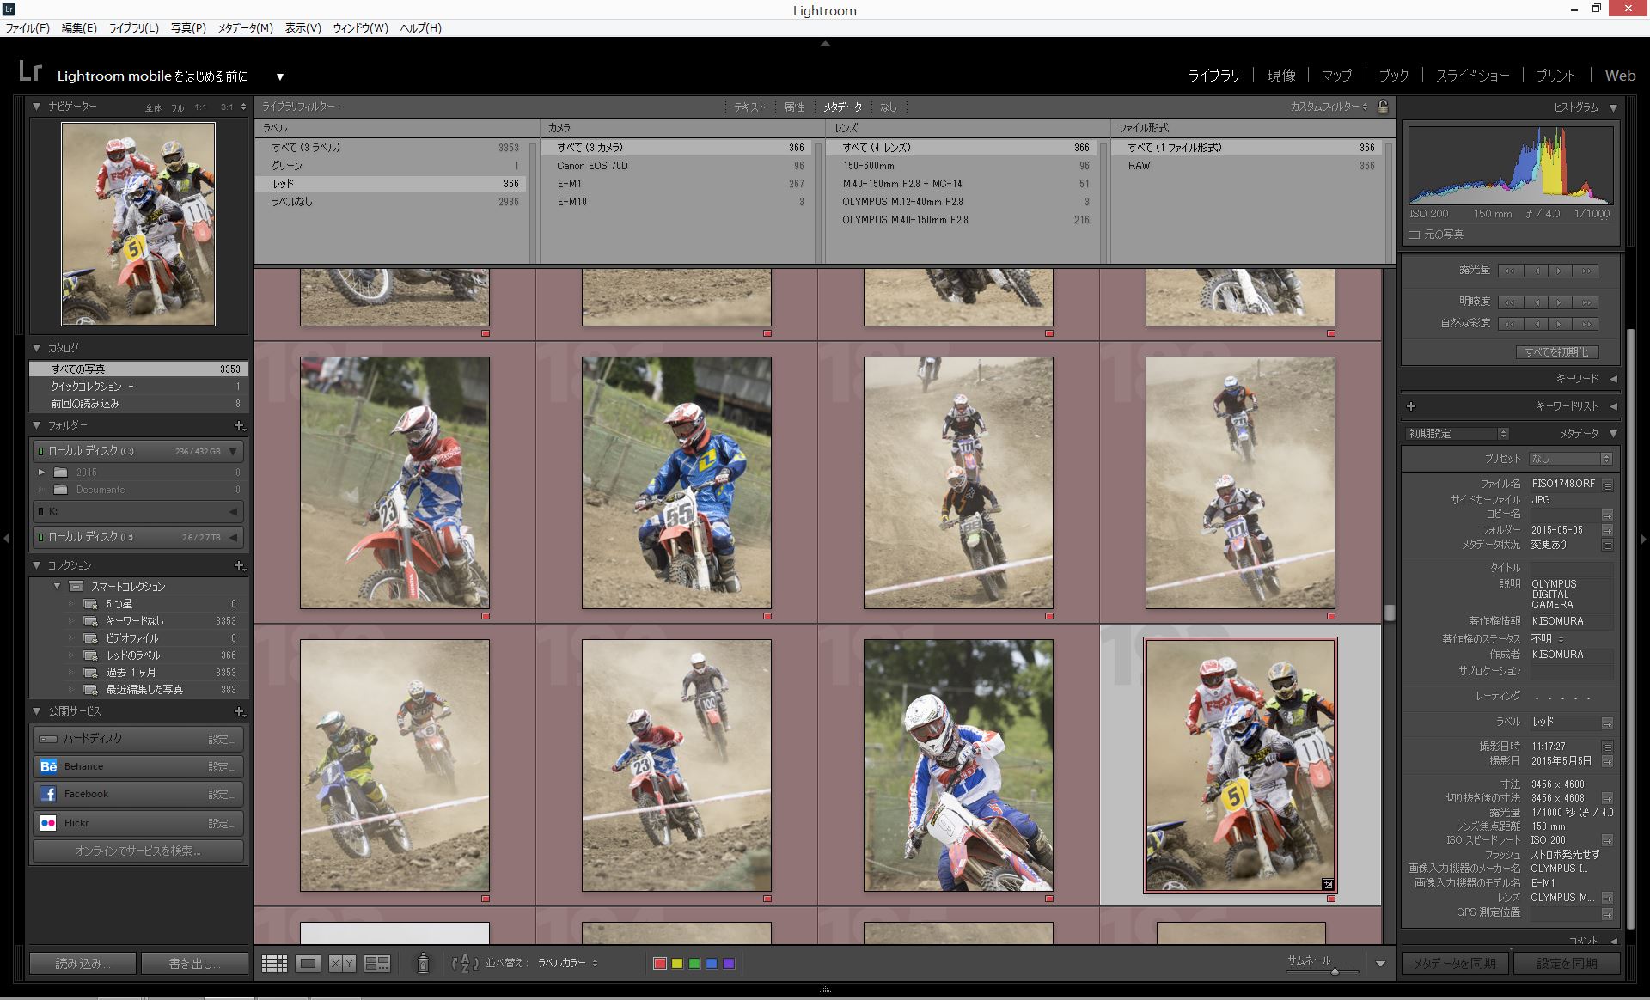
Task: Click the filter lock icon
Action: click(x=1383, y=107)
